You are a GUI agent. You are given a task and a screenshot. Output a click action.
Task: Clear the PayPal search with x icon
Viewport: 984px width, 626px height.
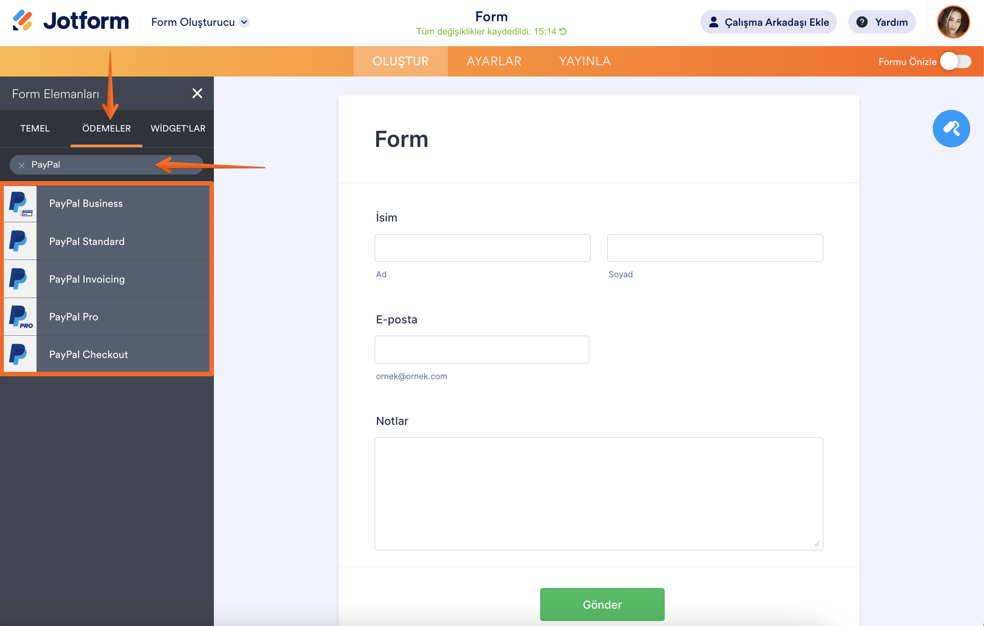pos(22,165)
